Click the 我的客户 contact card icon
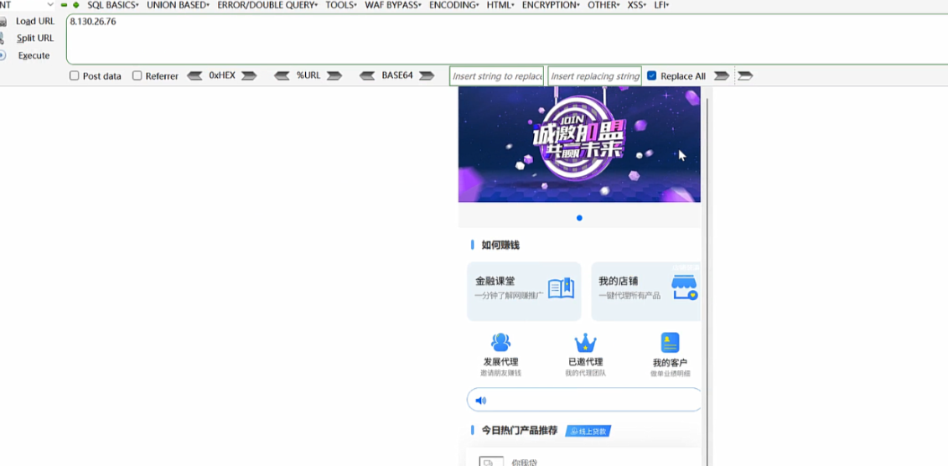This screenshot has height=466, width=948. 670,343
